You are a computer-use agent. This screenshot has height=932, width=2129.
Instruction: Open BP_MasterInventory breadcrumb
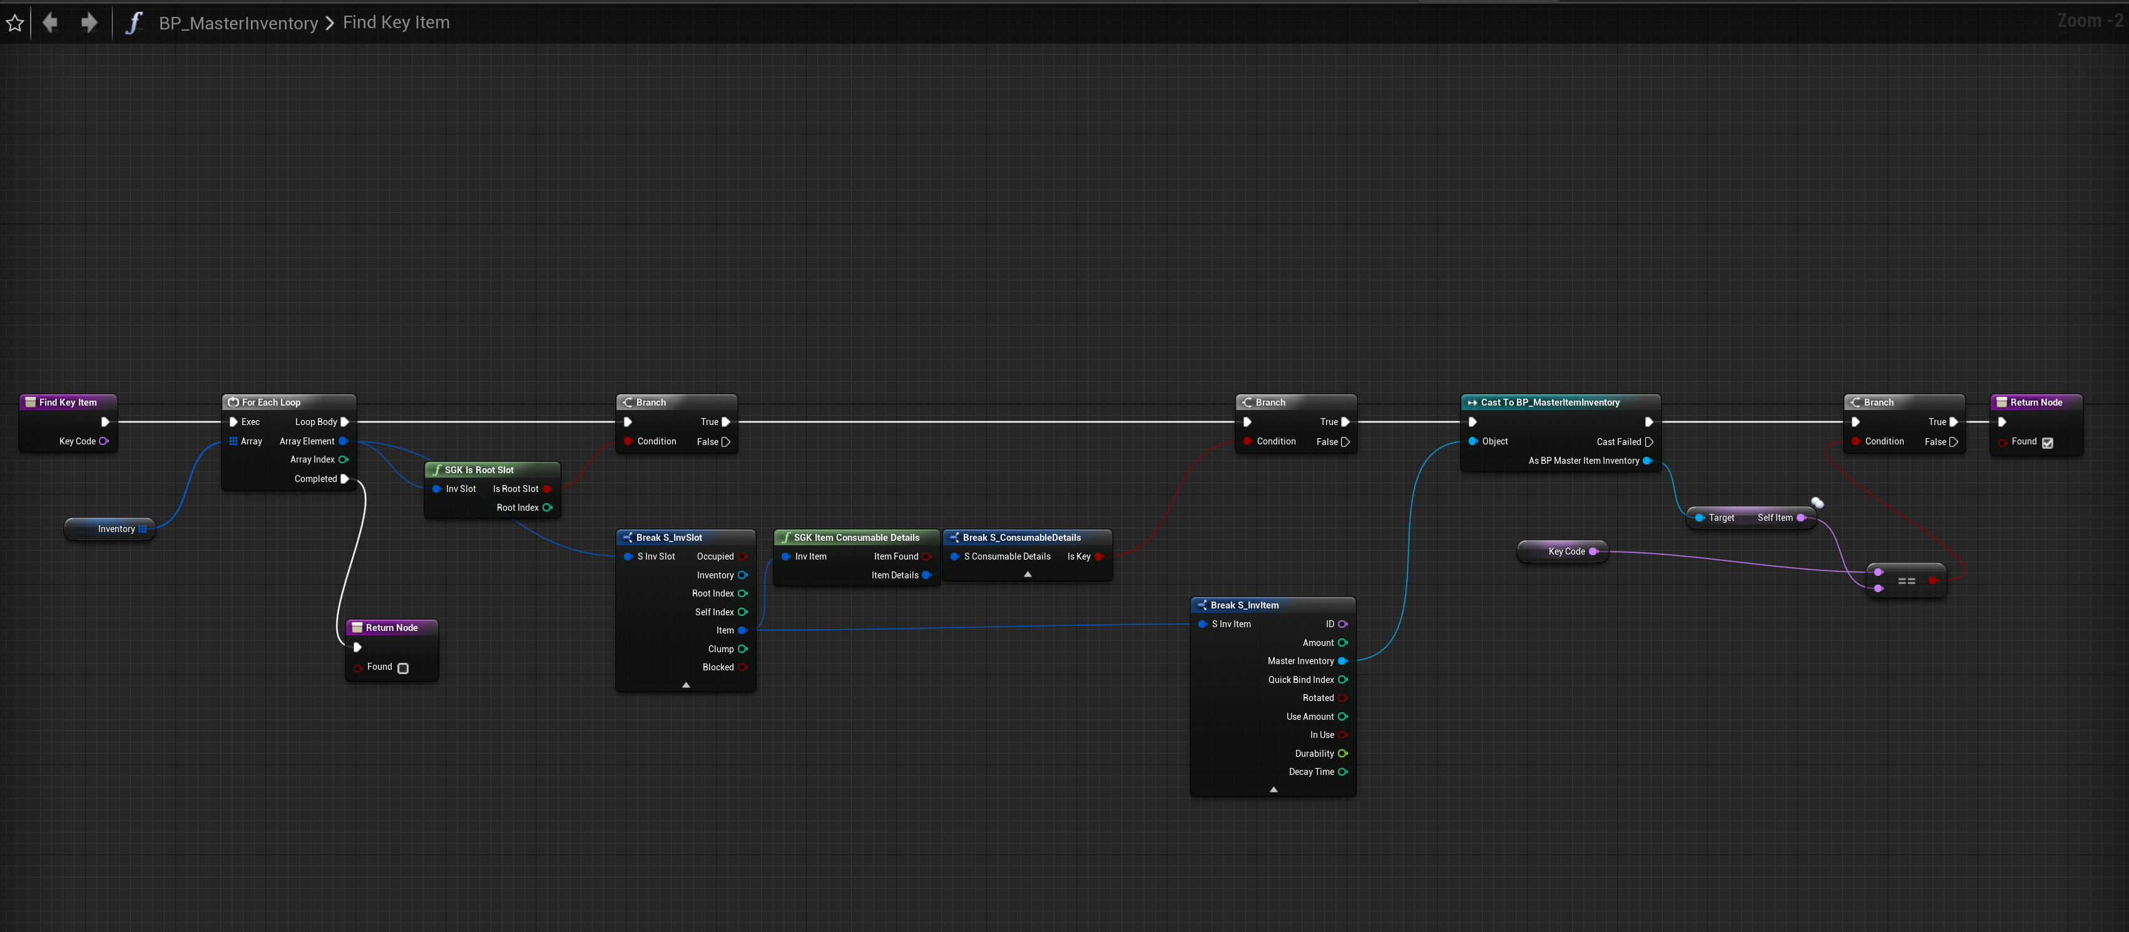(x=238, y=23)
